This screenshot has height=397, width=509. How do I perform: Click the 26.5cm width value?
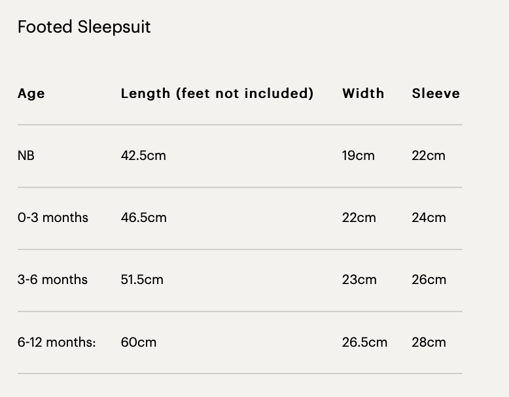[364, 342]
